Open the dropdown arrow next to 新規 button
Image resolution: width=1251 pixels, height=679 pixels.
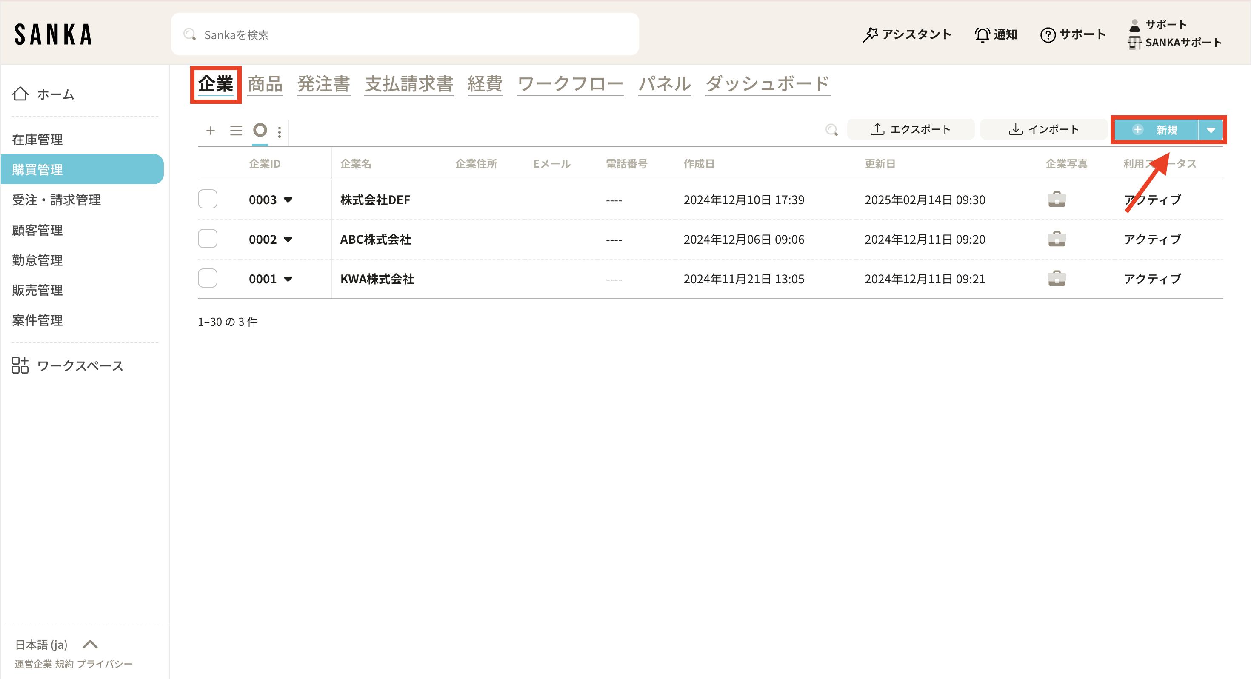pyautogui.click(x=1210, y=130)
